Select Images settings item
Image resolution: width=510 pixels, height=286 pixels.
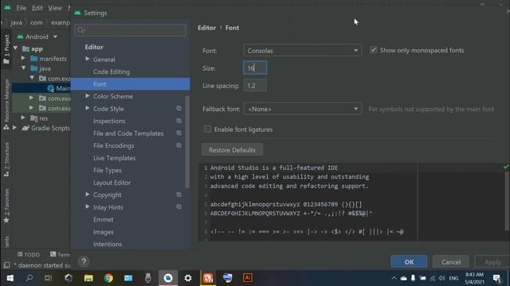tap(103, 232)
